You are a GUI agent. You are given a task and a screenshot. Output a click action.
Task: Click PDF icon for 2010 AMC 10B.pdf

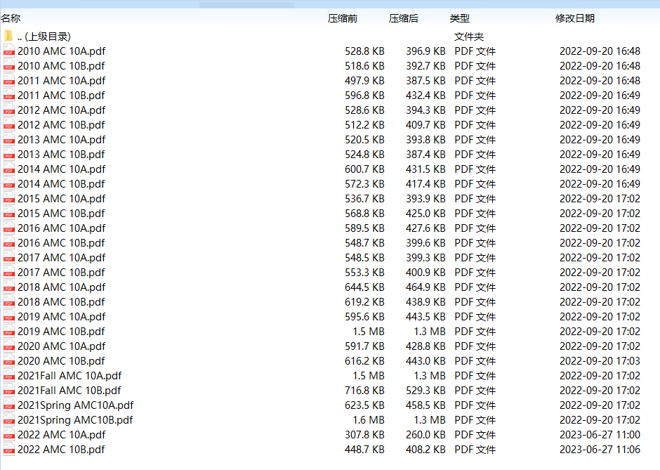pyautogui.click(x=9, y=66)
